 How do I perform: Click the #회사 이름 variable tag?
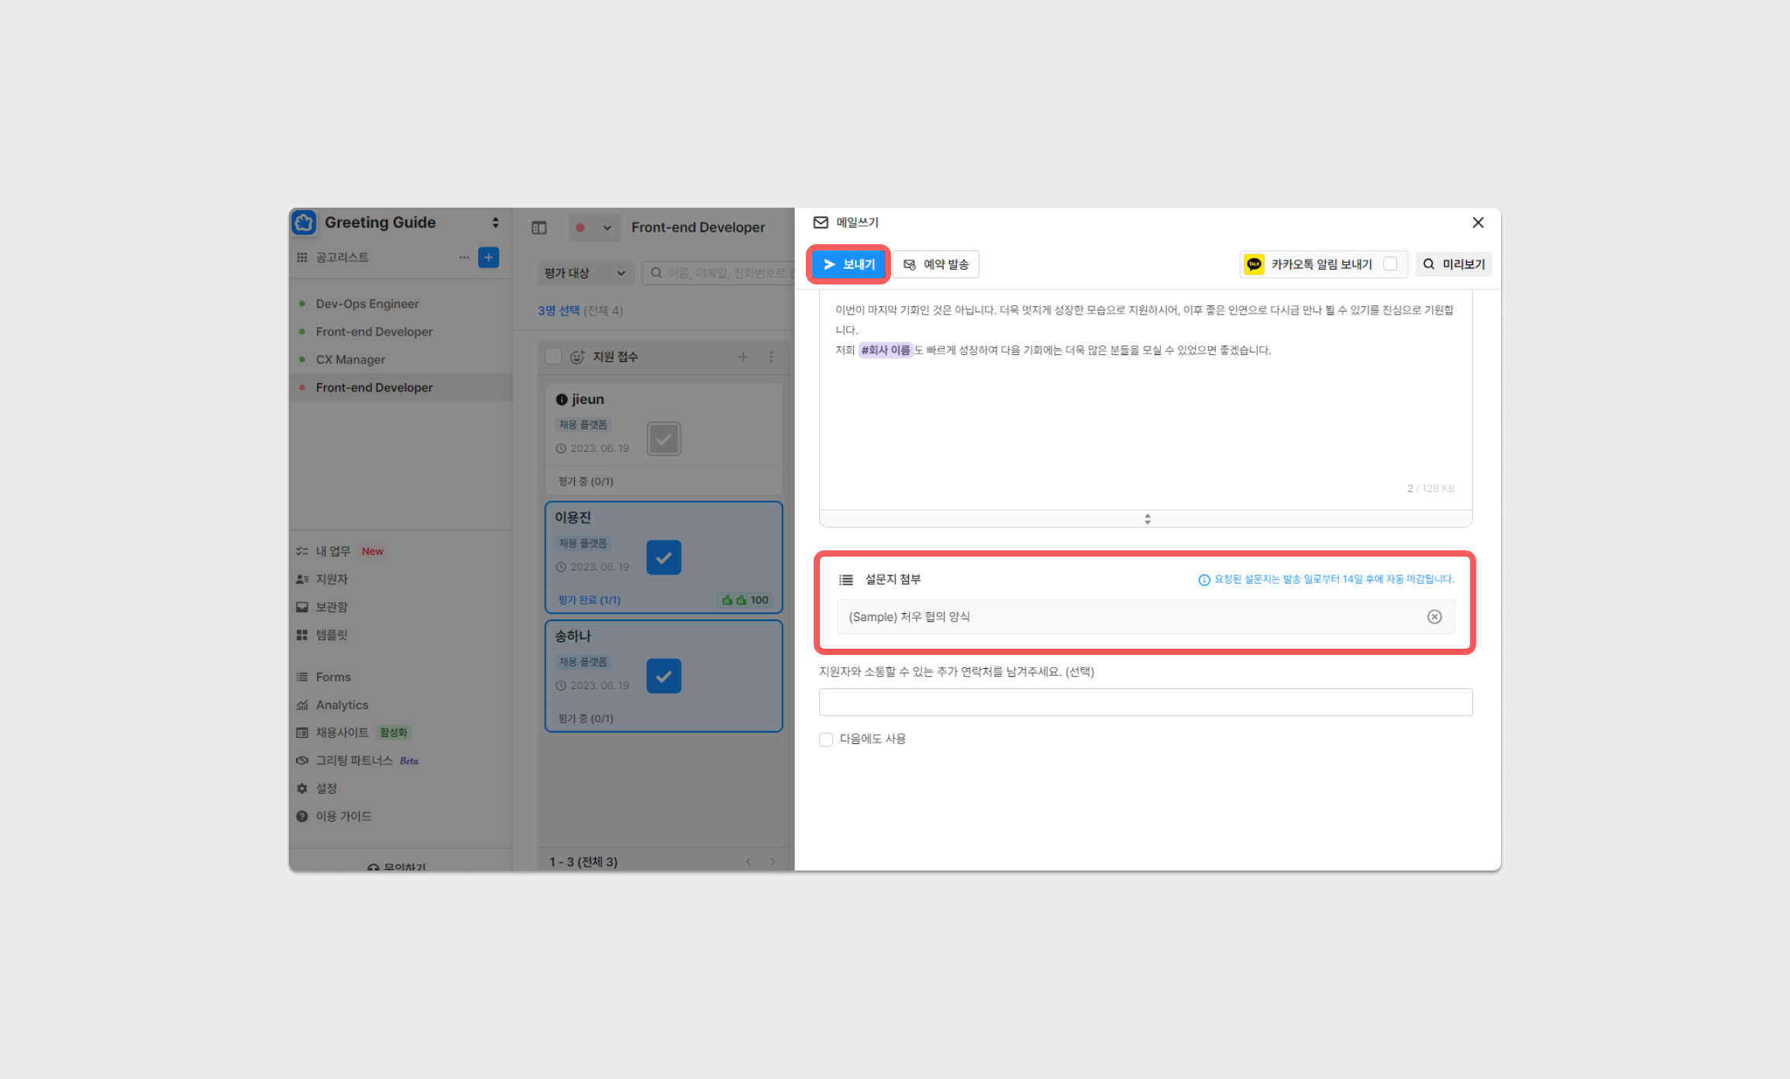(x=886, y=350)
